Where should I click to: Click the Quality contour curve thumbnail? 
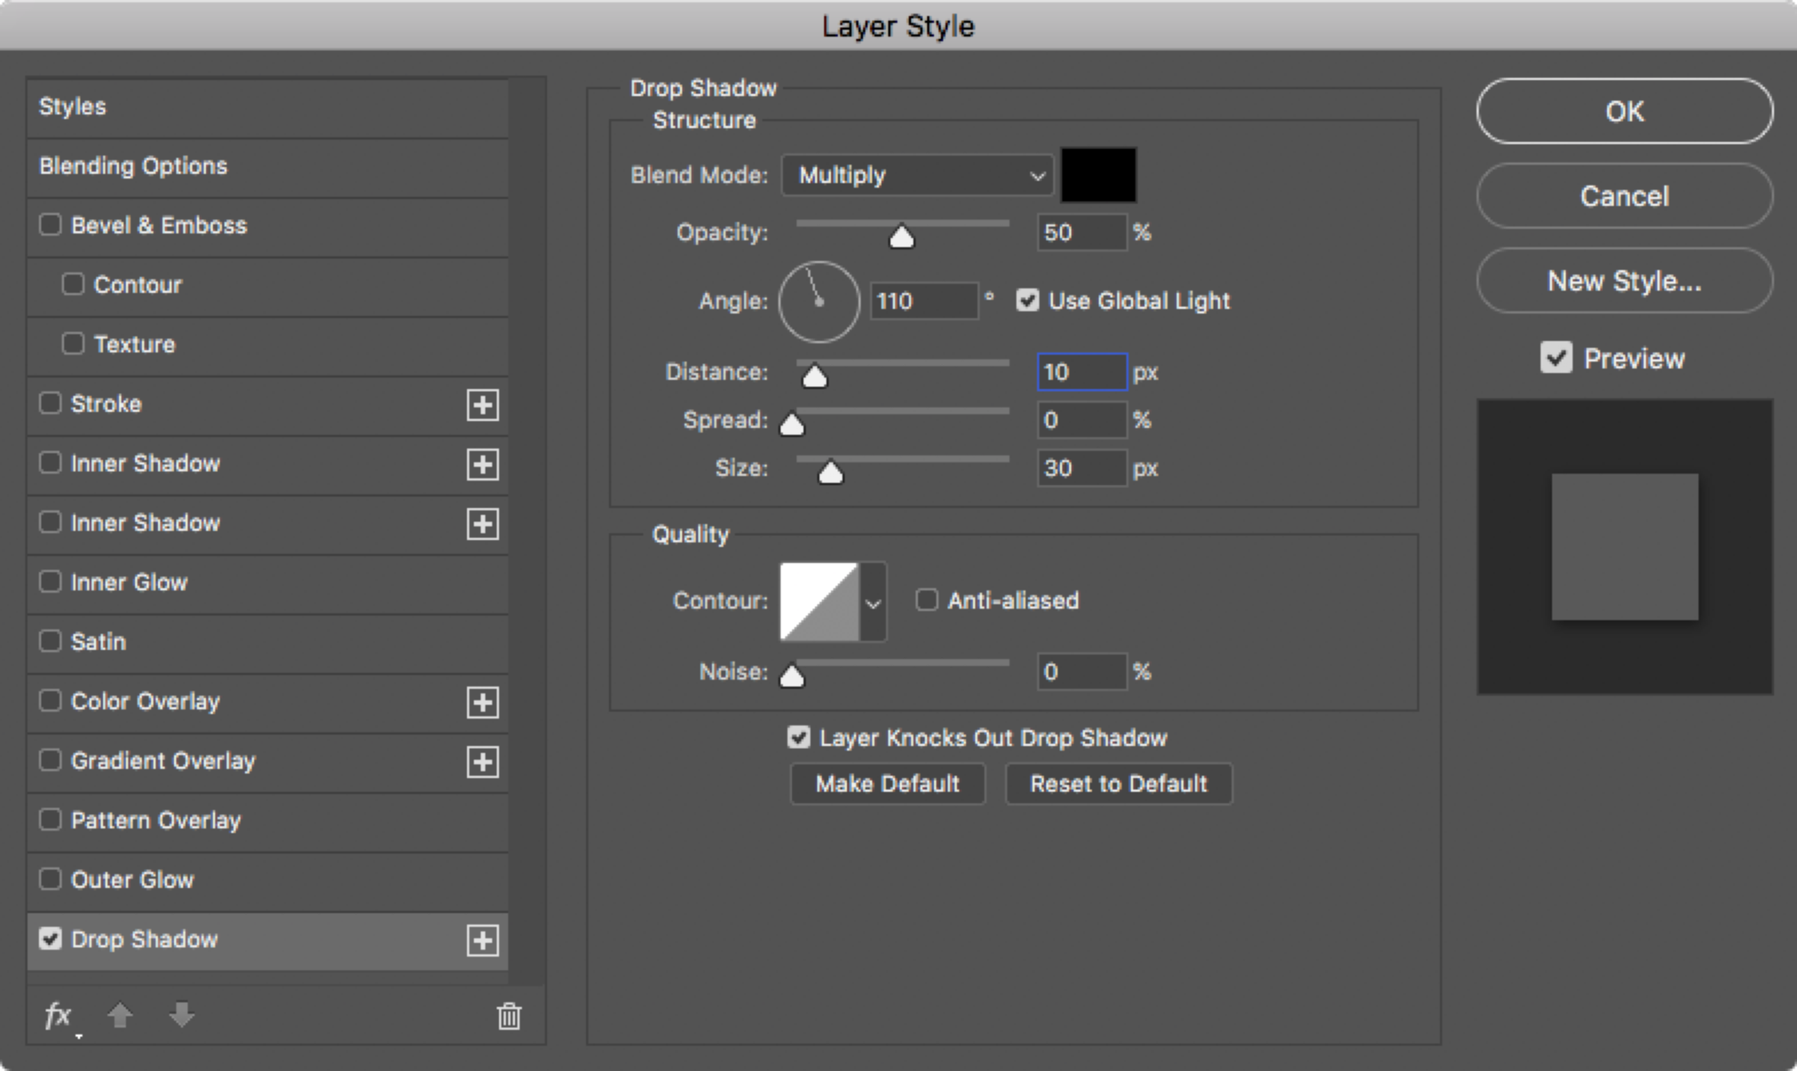[820, 602]
